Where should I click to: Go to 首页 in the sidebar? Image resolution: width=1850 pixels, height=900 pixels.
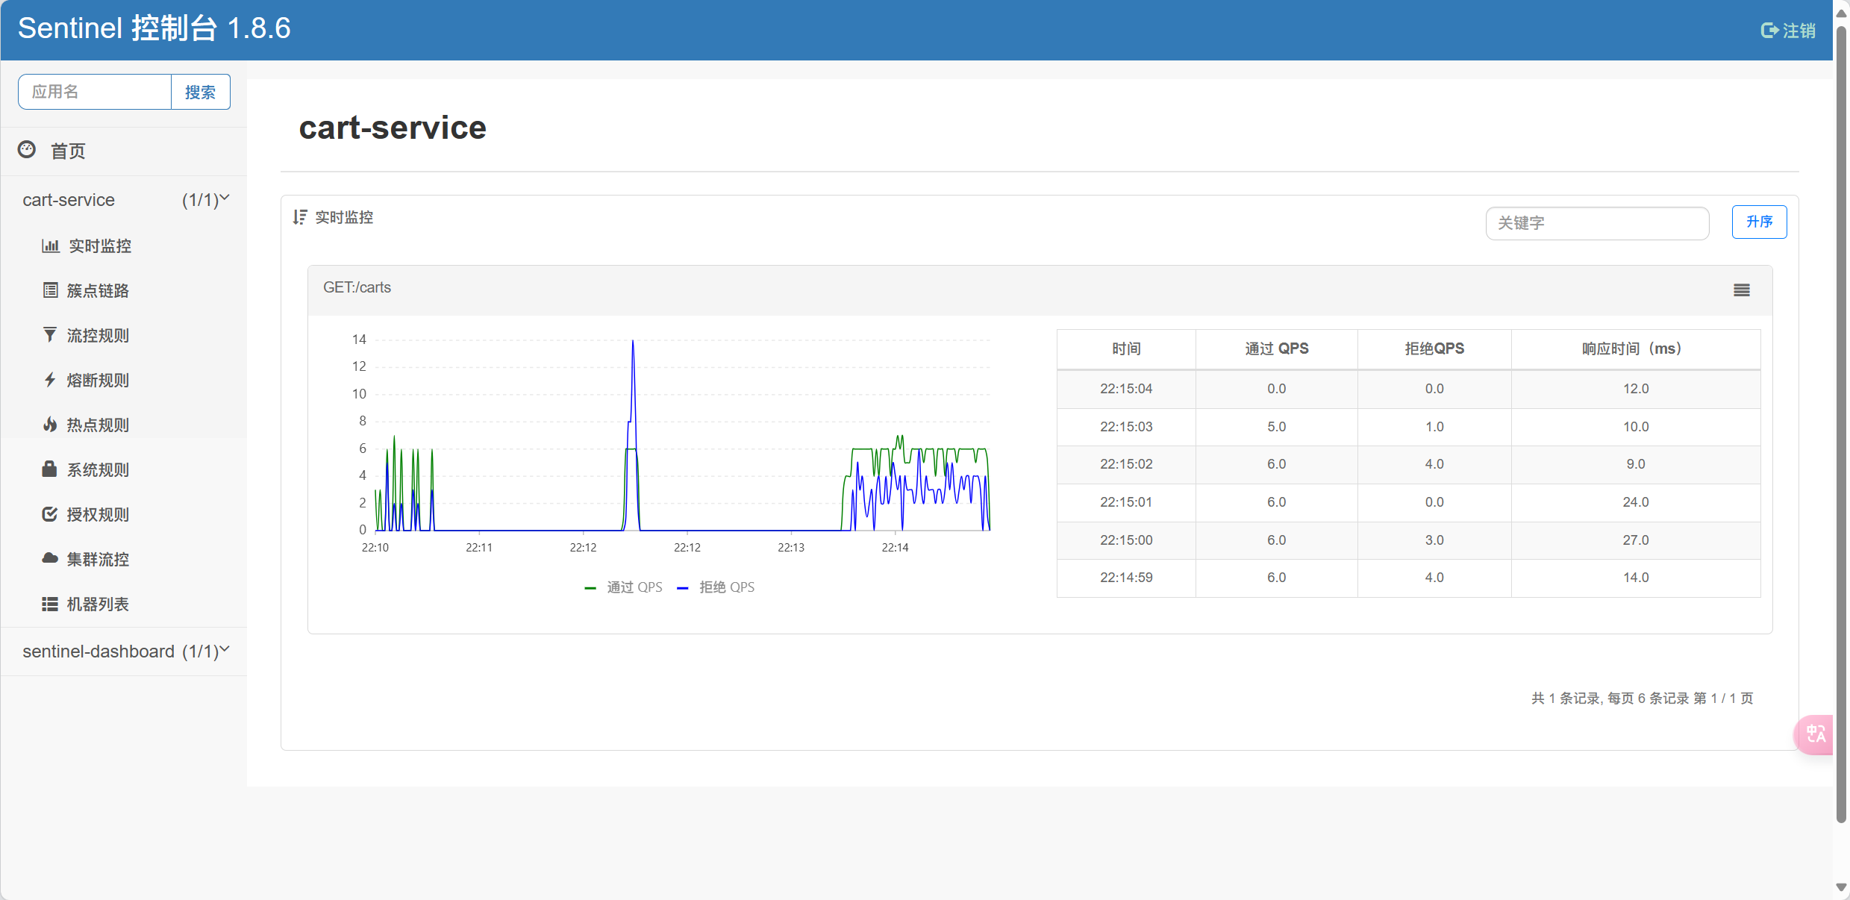click(67, 151)
